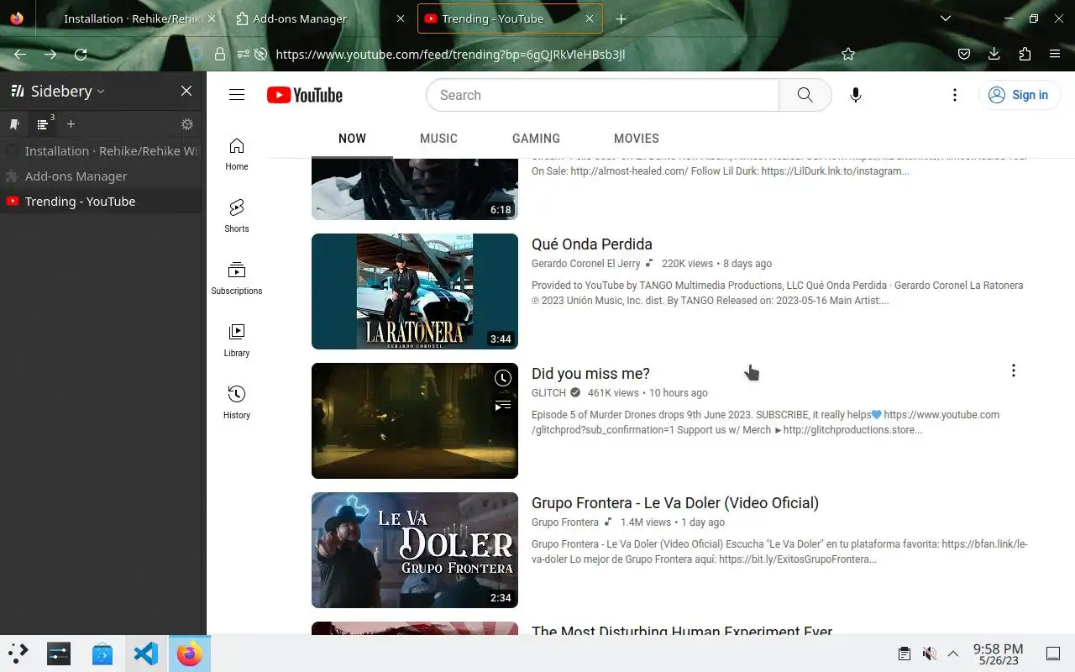Switch to the NOW trending tab
Viewport: 1075px width, 672px height.
click(352, 139)
